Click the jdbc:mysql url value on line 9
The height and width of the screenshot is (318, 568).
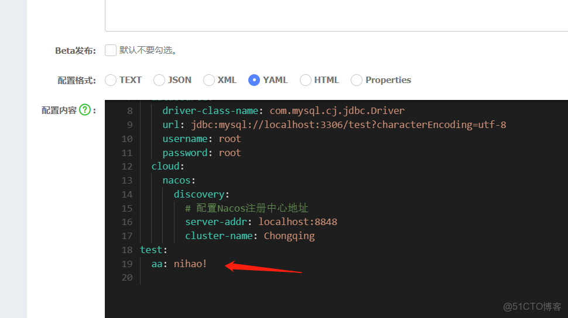click(348, 125)
